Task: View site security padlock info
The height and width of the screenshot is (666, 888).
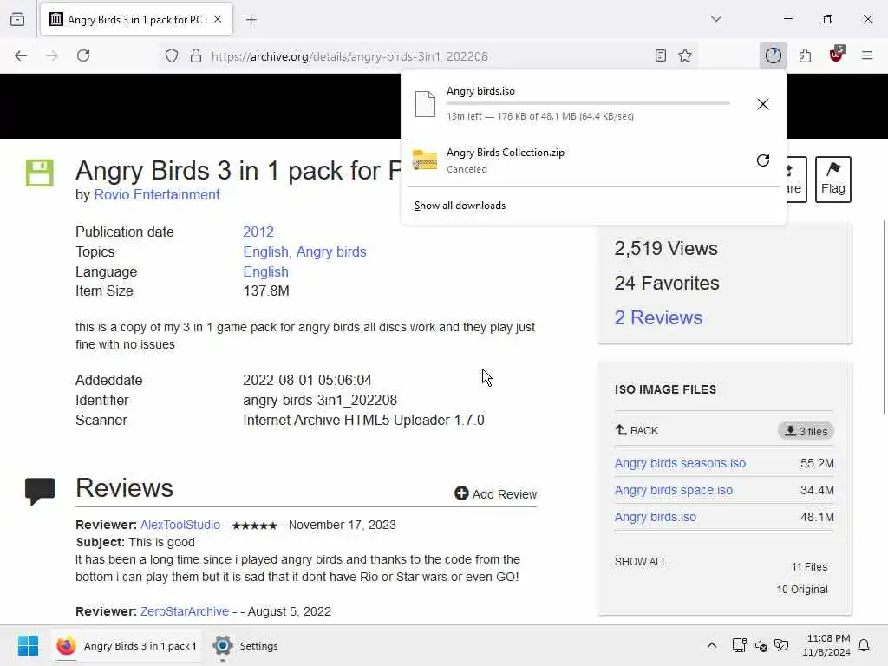Action: [196, 55]
